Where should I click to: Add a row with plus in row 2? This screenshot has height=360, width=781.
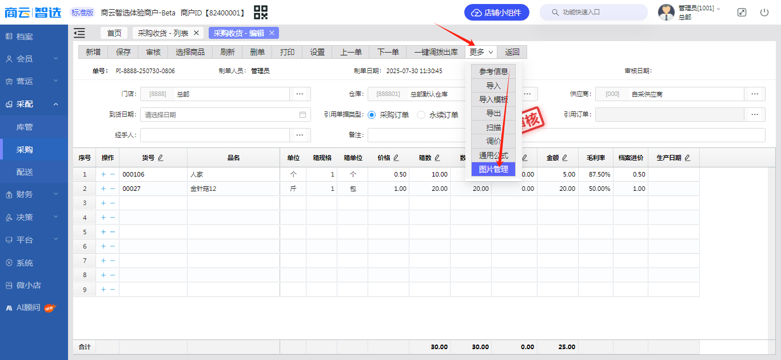tap(103, 189)
